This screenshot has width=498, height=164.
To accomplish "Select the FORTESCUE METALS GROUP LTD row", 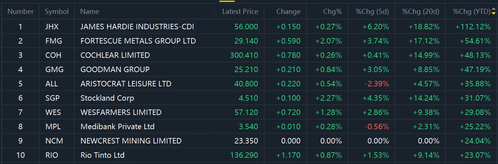I will (249, 41).
